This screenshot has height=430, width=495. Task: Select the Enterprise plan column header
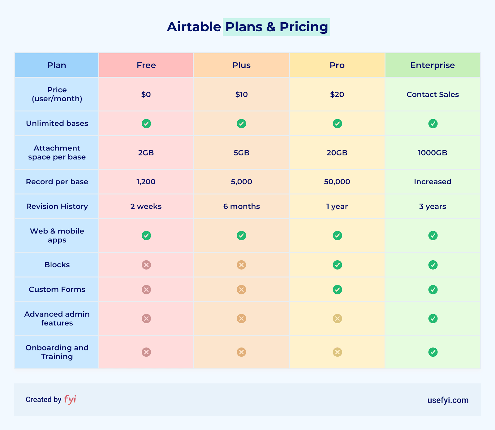click(x=433, y=65)
